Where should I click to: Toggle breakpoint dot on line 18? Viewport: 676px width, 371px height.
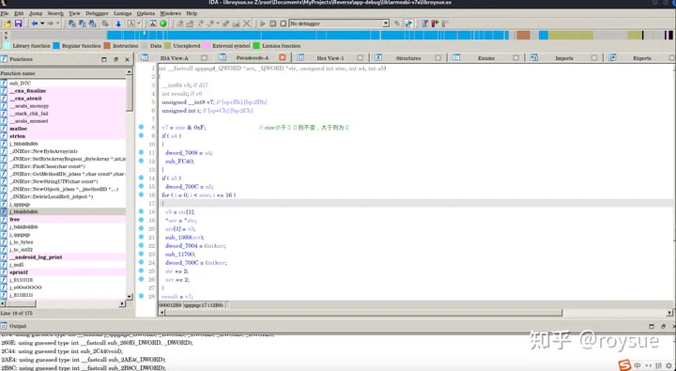point(141,212)
